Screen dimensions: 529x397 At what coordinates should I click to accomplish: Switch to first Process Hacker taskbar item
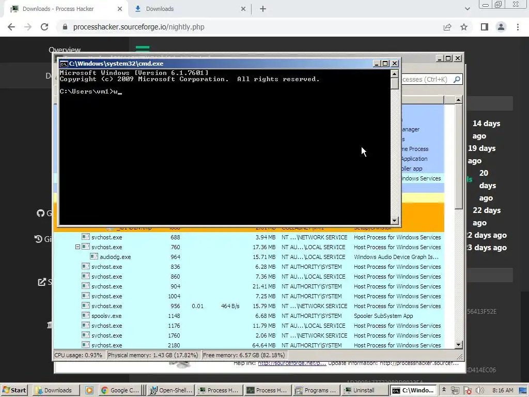[x=219, y=390]
